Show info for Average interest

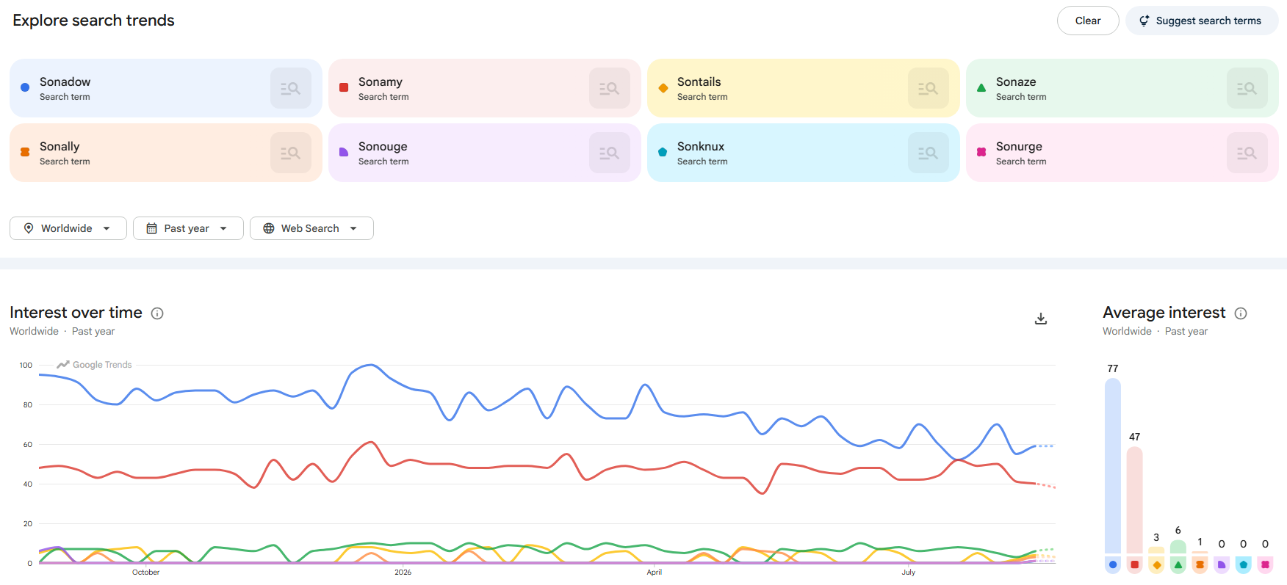1241,313
